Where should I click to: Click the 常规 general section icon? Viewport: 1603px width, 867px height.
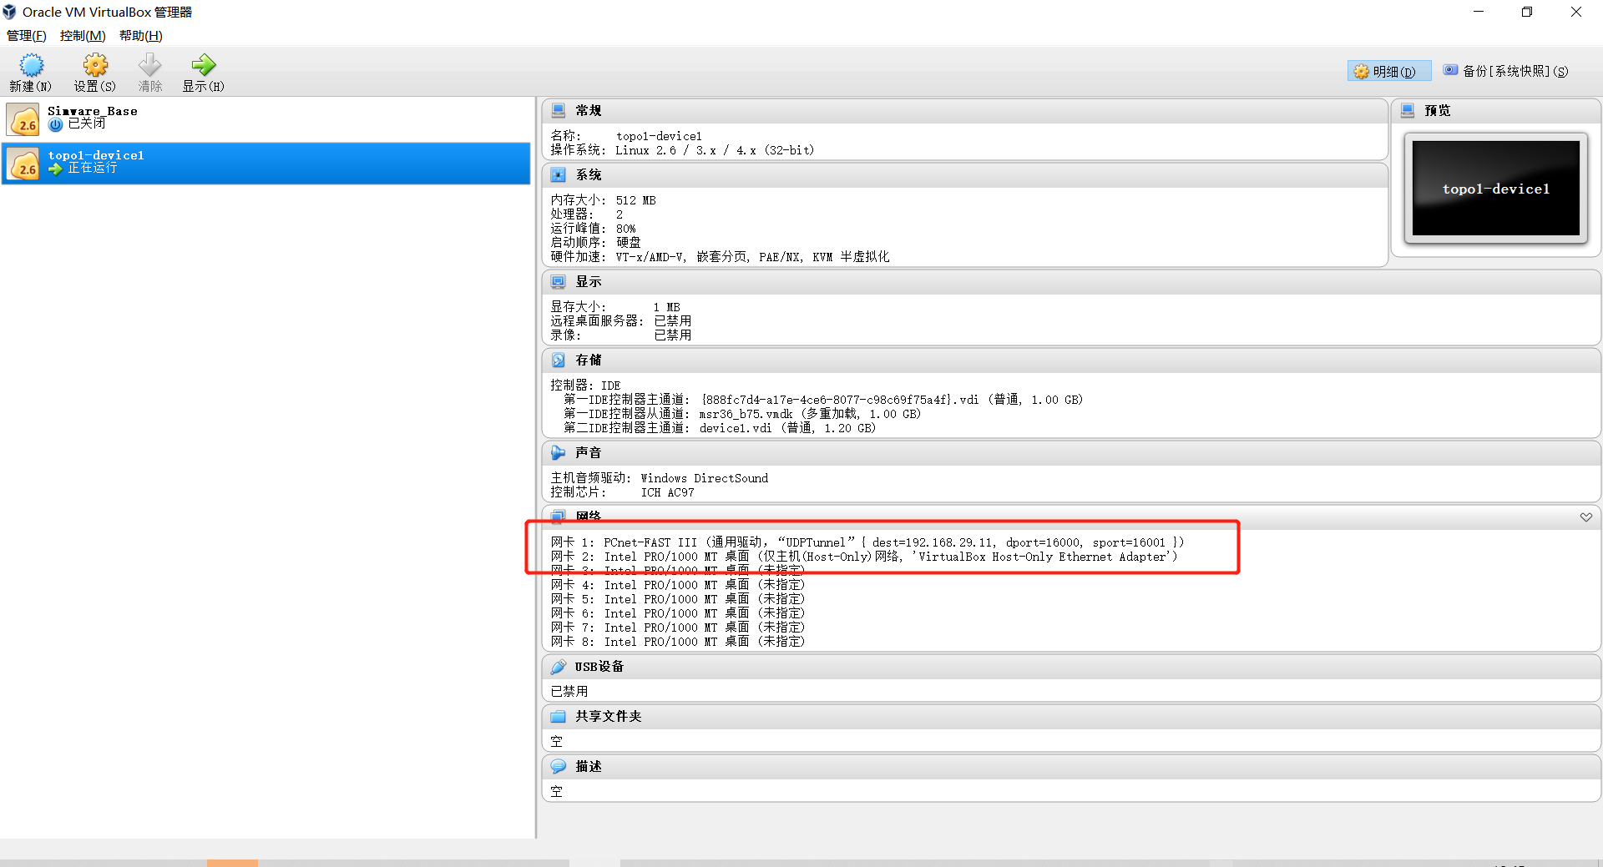point(559,110)
